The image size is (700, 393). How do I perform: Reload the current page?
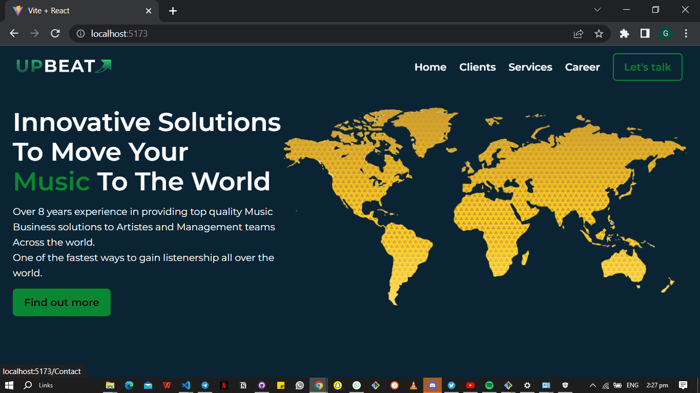tap(55, 33)
